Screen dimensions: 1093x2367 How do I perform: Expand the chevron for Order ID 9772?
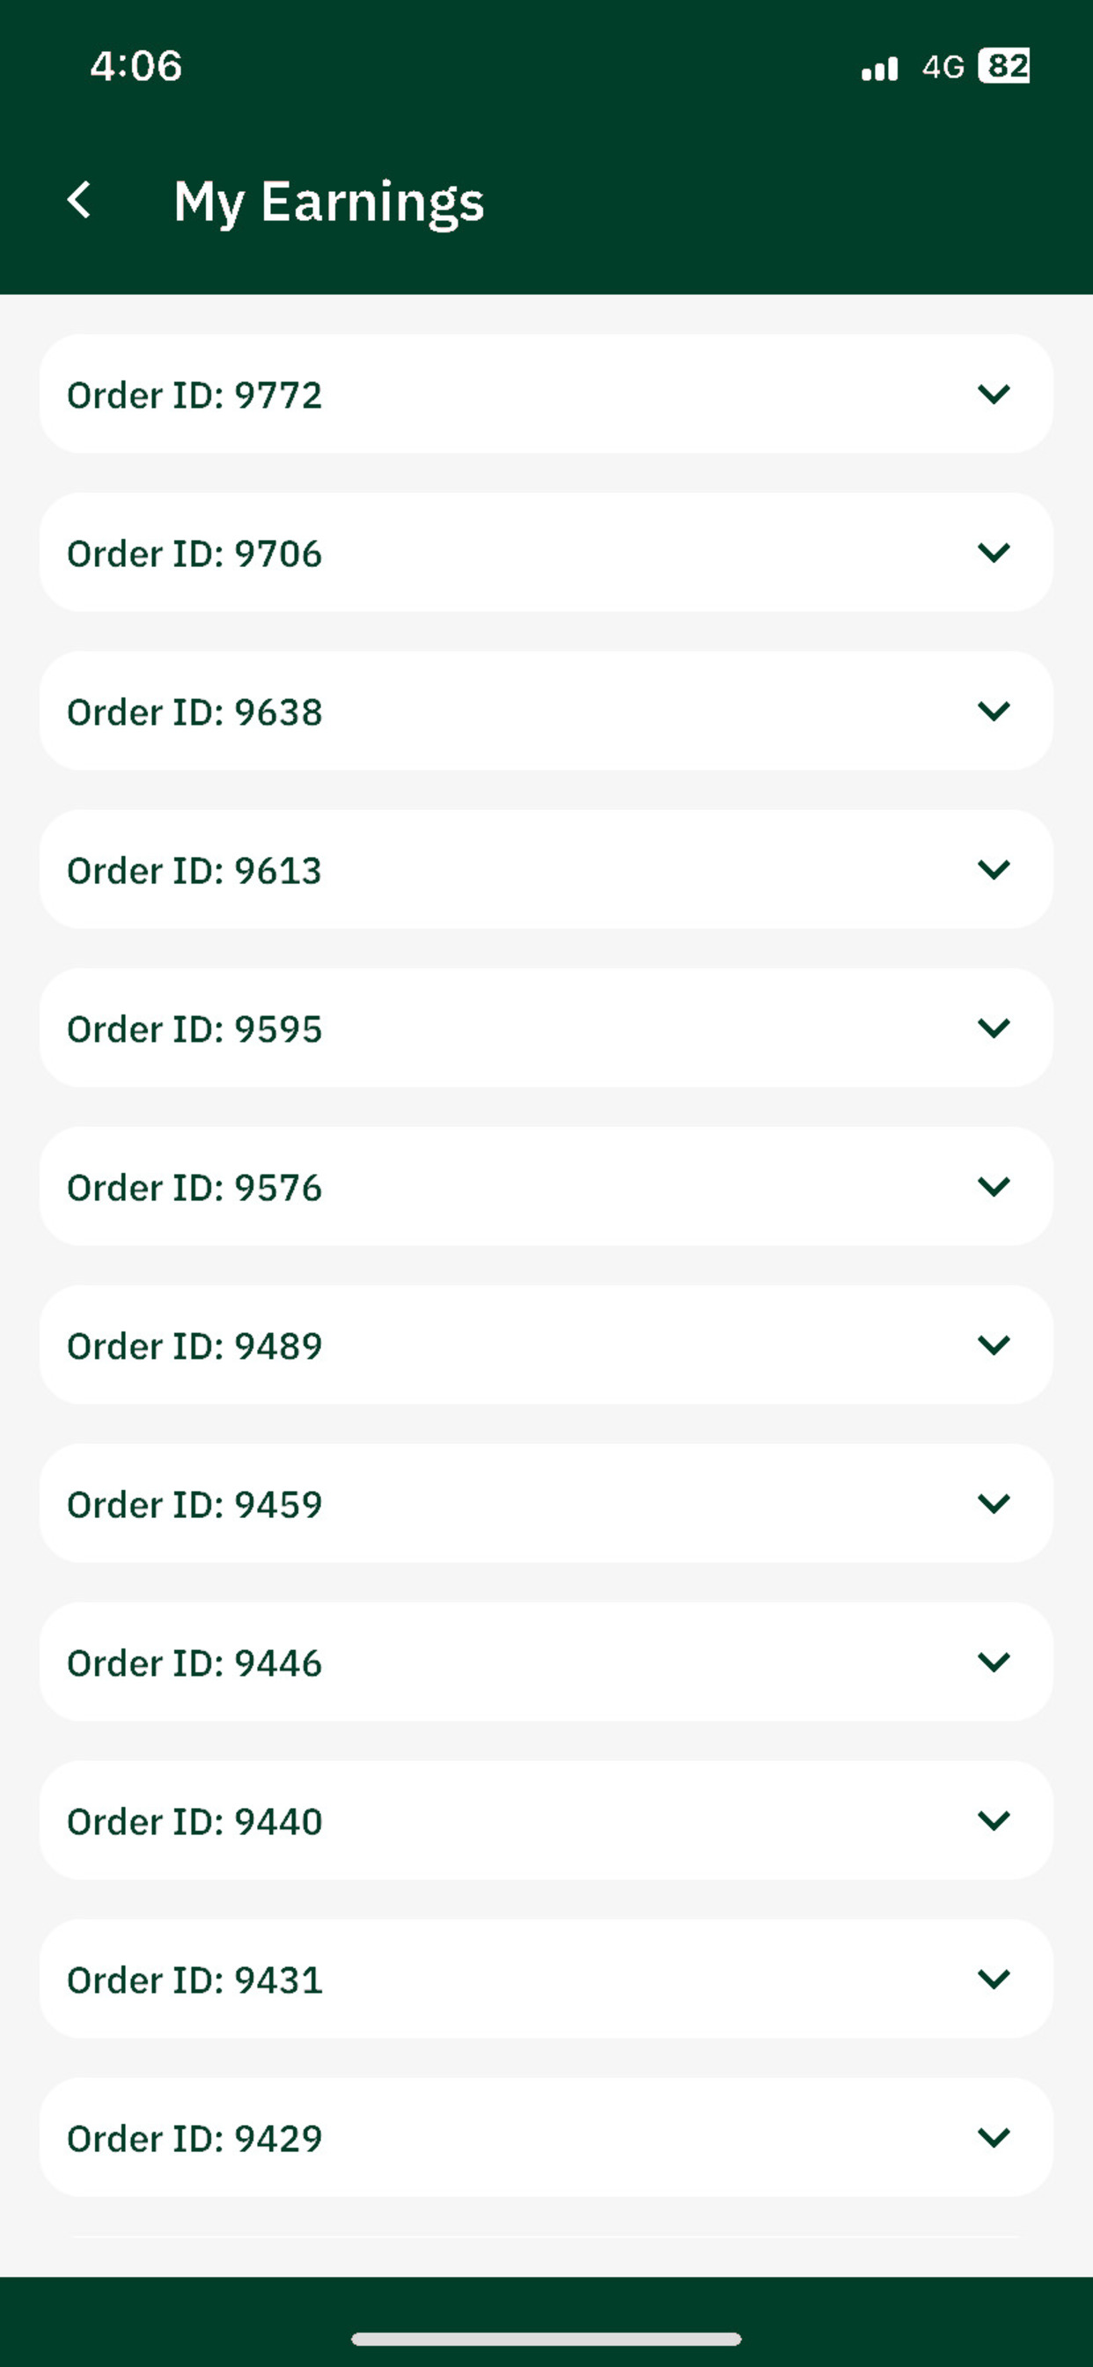(x=994, y=394)
